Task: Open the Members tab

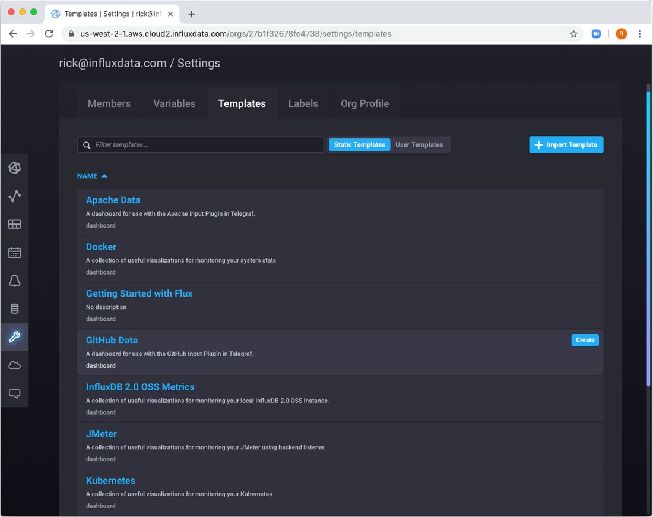Action: pyautogui.click(x=109, y=103)
